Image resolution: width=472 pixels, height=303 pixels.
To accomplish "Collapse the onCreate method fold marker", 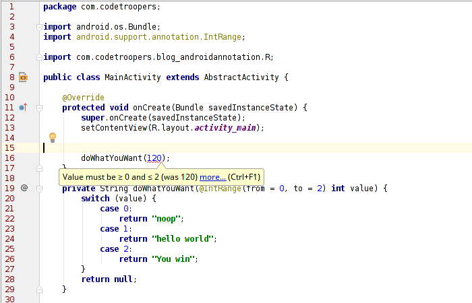I will click(38, 108).
